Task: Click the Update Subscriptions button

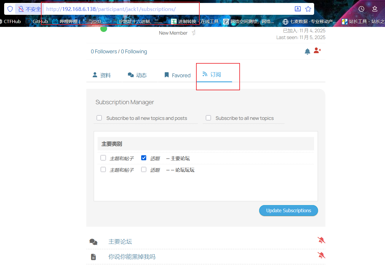Action: coord(288,210)
